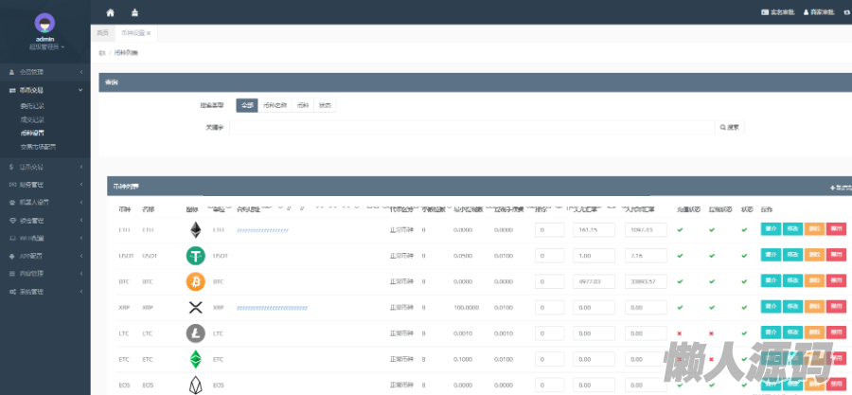Click the Bitcoin logo in BTC row

[x=196, y=281]
